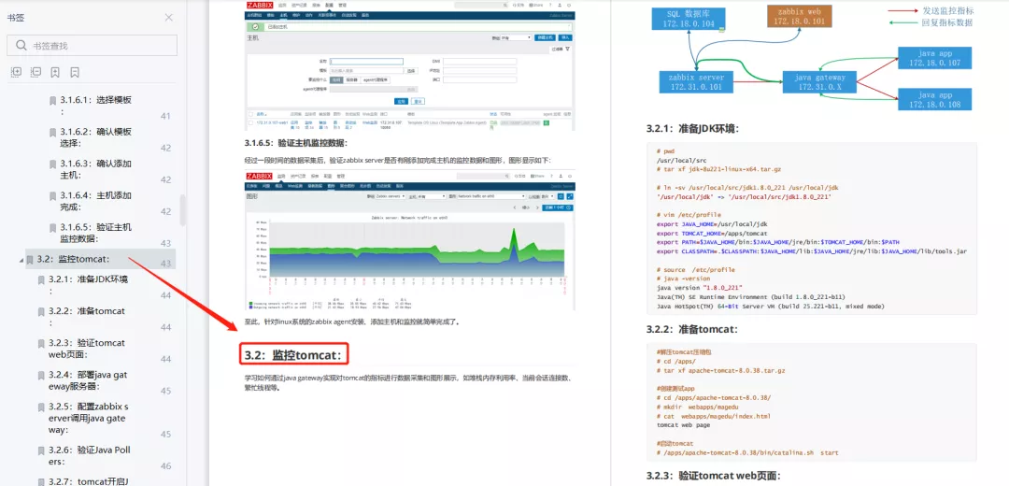Click the catalina.sh start code line
The image size is (1009, 486).
(x=747, y=452)
